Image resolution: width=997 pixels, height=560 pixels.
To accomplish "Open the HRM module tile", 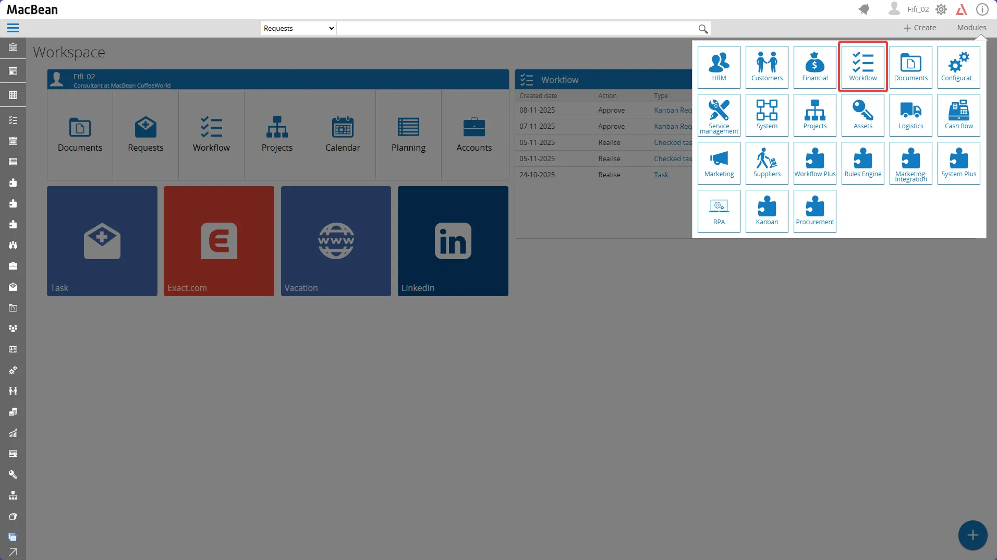I will tap(719, 67).
